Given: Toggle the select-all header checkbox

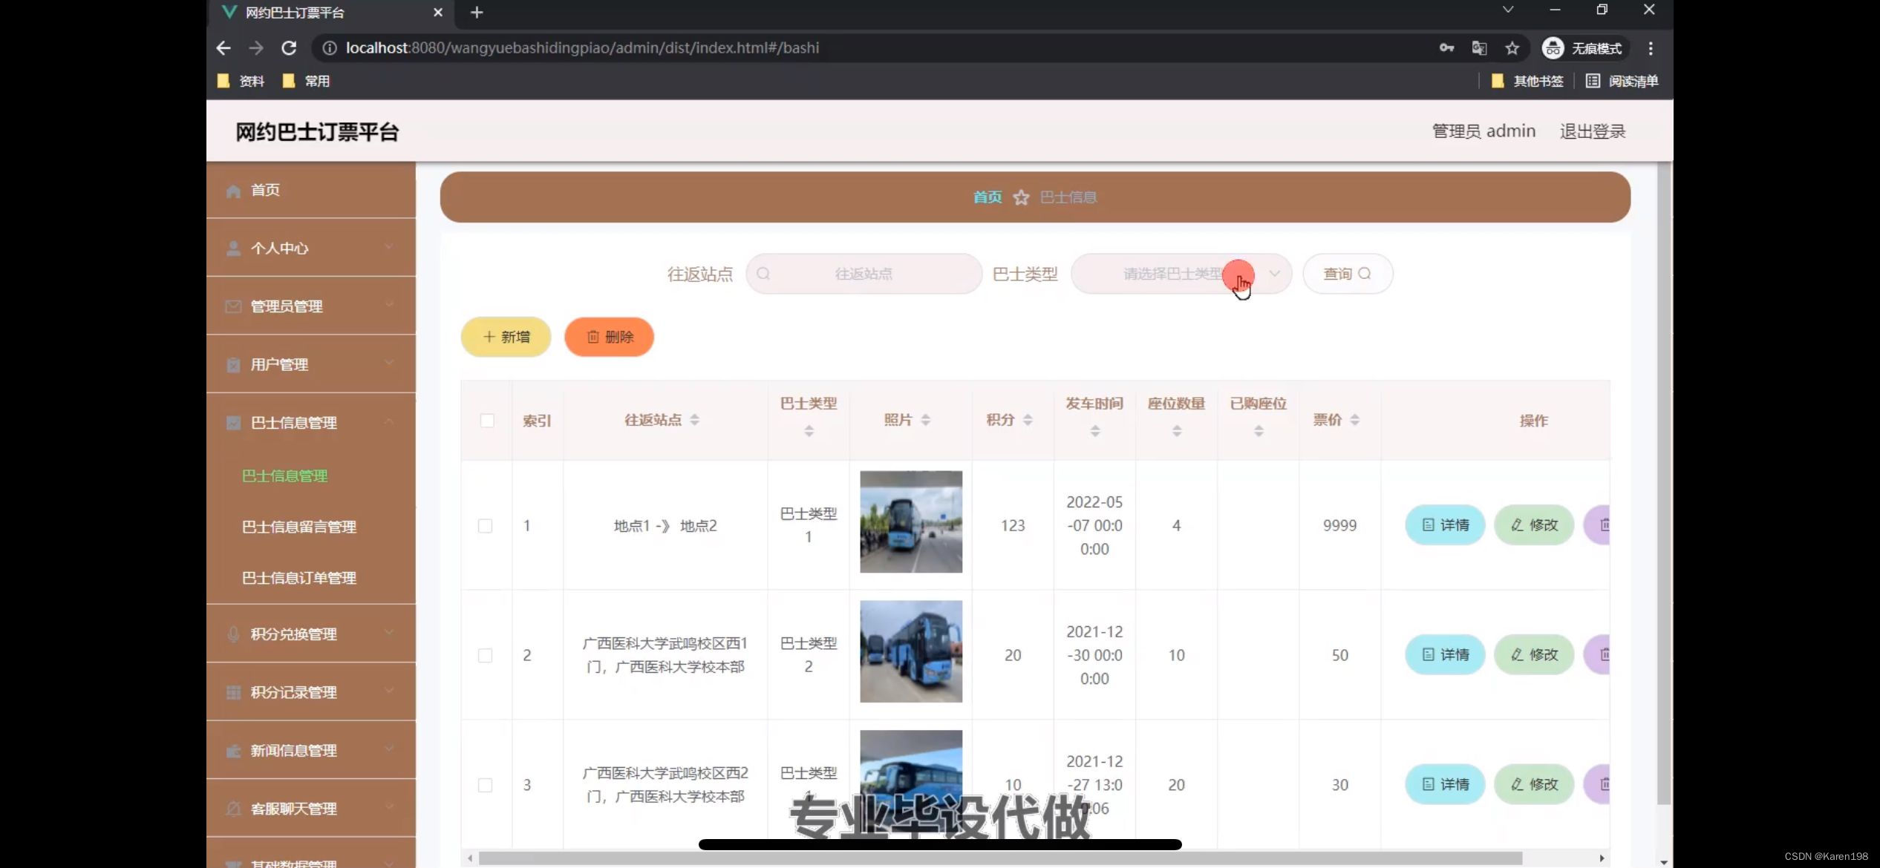Looking at the screenshot, I should [x=487, y=421].
